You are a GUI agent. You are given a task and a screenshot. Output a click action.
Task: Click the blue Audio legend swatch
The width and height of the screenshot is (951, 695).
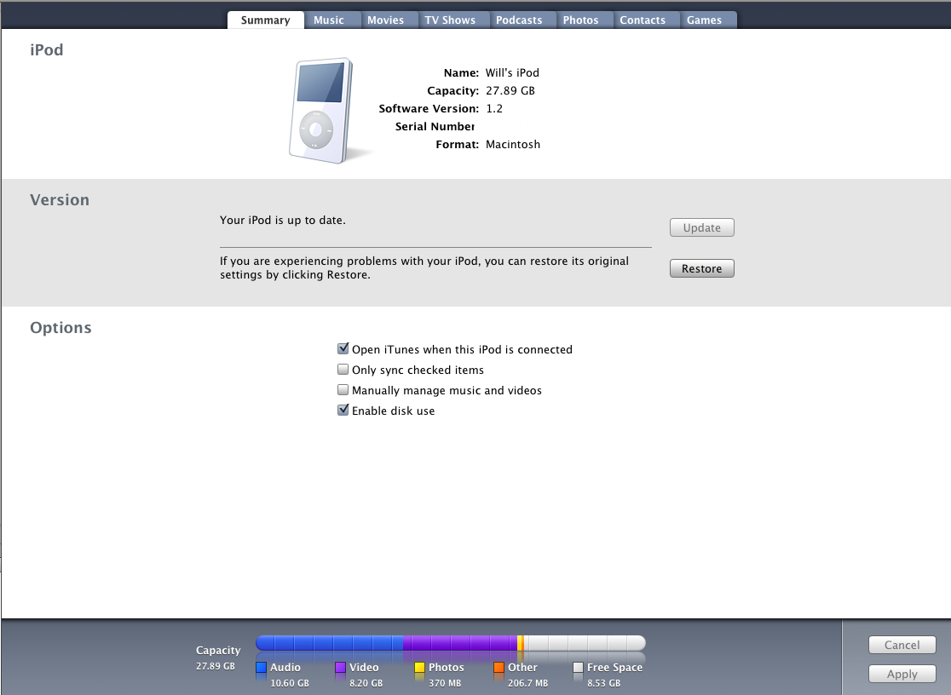click(262, 667)
